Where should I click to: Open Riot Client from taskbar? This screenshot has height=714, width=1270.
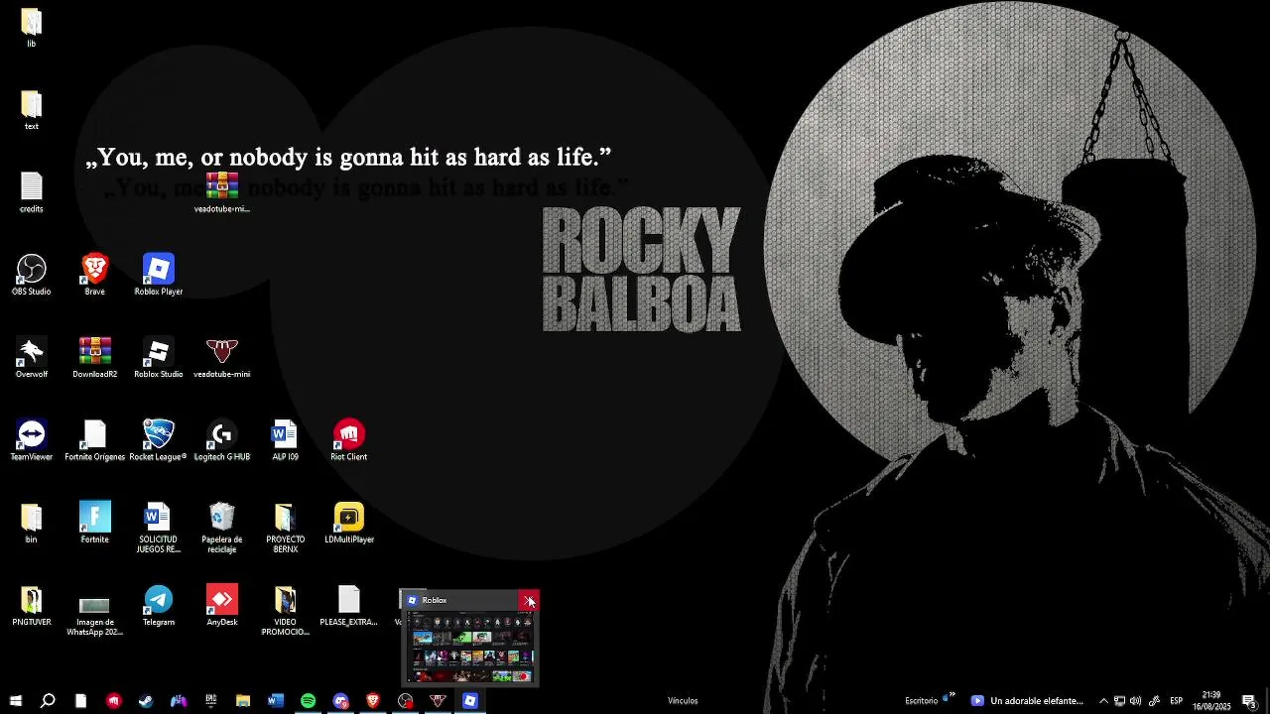click(113, 701)
